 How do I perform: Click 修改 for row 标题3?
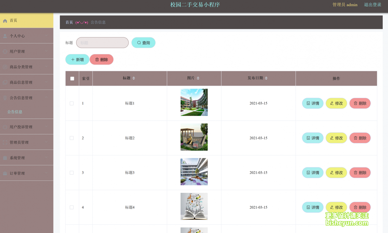(336, 173)
